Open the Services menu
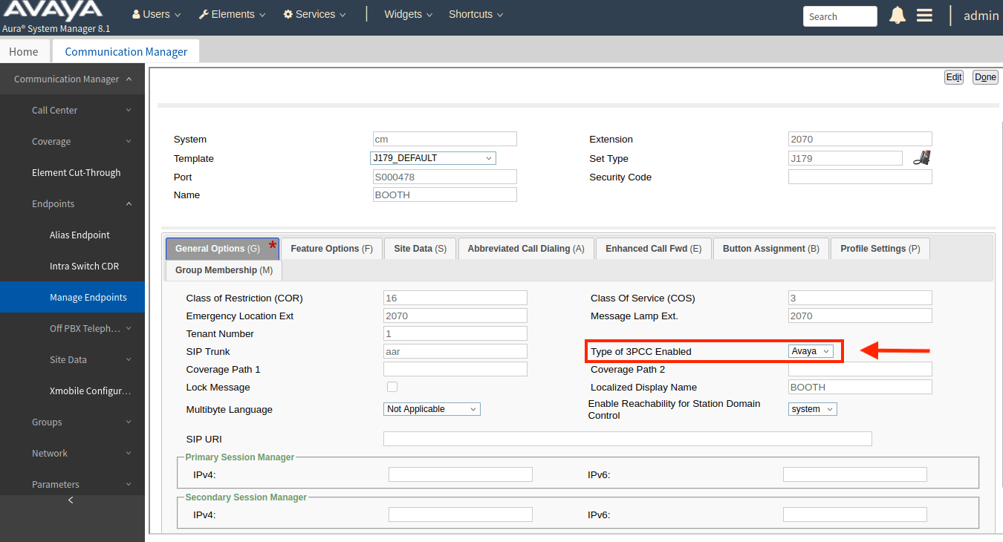1003x542 pixels. [x=314, y=14]
